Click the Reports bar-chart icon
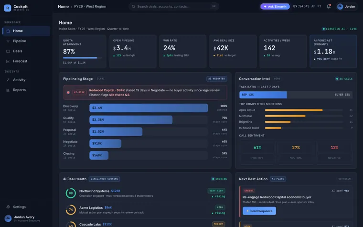363x227 pixels. coord(8,90)
